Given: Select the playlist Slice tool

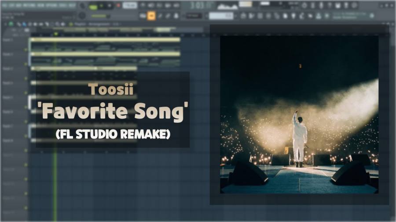Looking at the screenshot, I should (x=47, y=25).
